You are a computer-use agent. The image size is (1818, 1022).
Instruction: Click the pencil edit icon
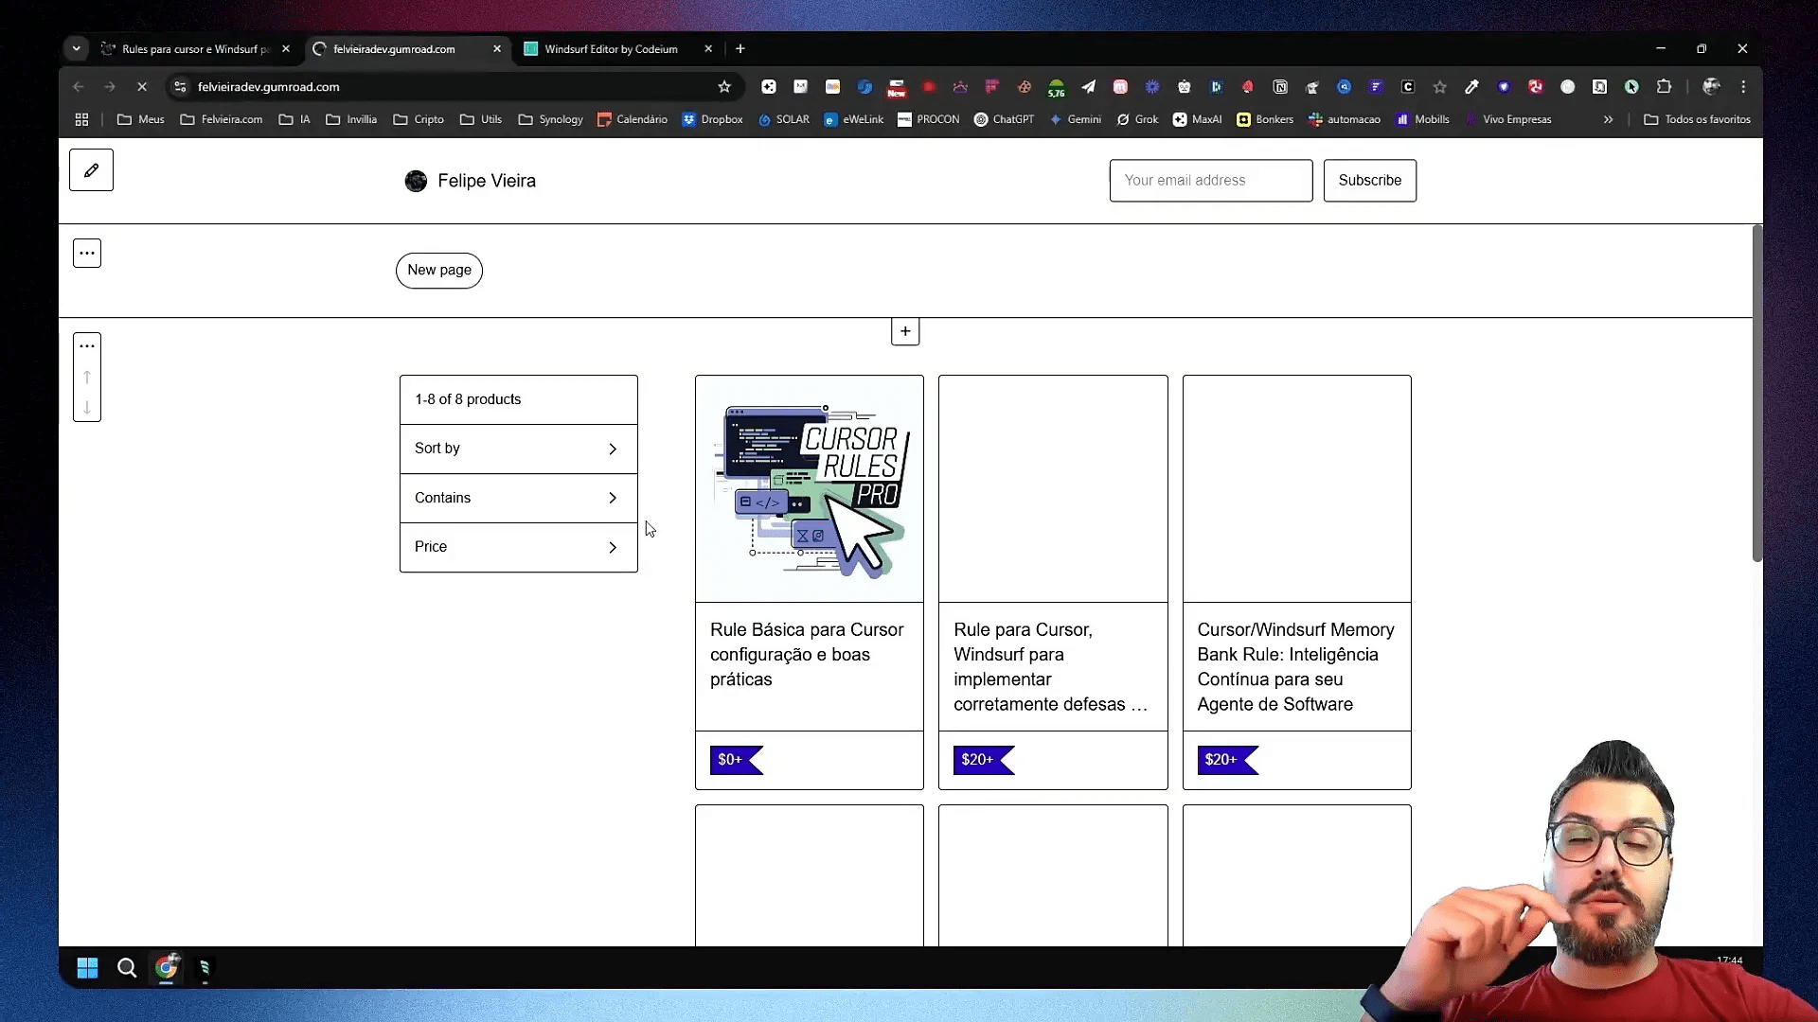pos(91,170)
